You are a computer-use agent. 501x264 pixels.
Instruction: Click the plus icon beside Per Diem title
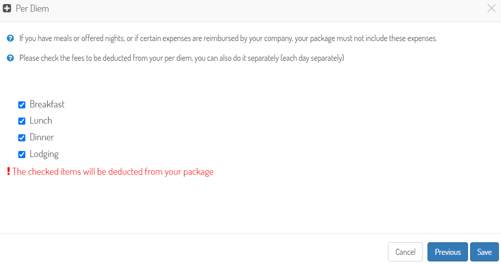pyautogui.click(x=7, y=8)
